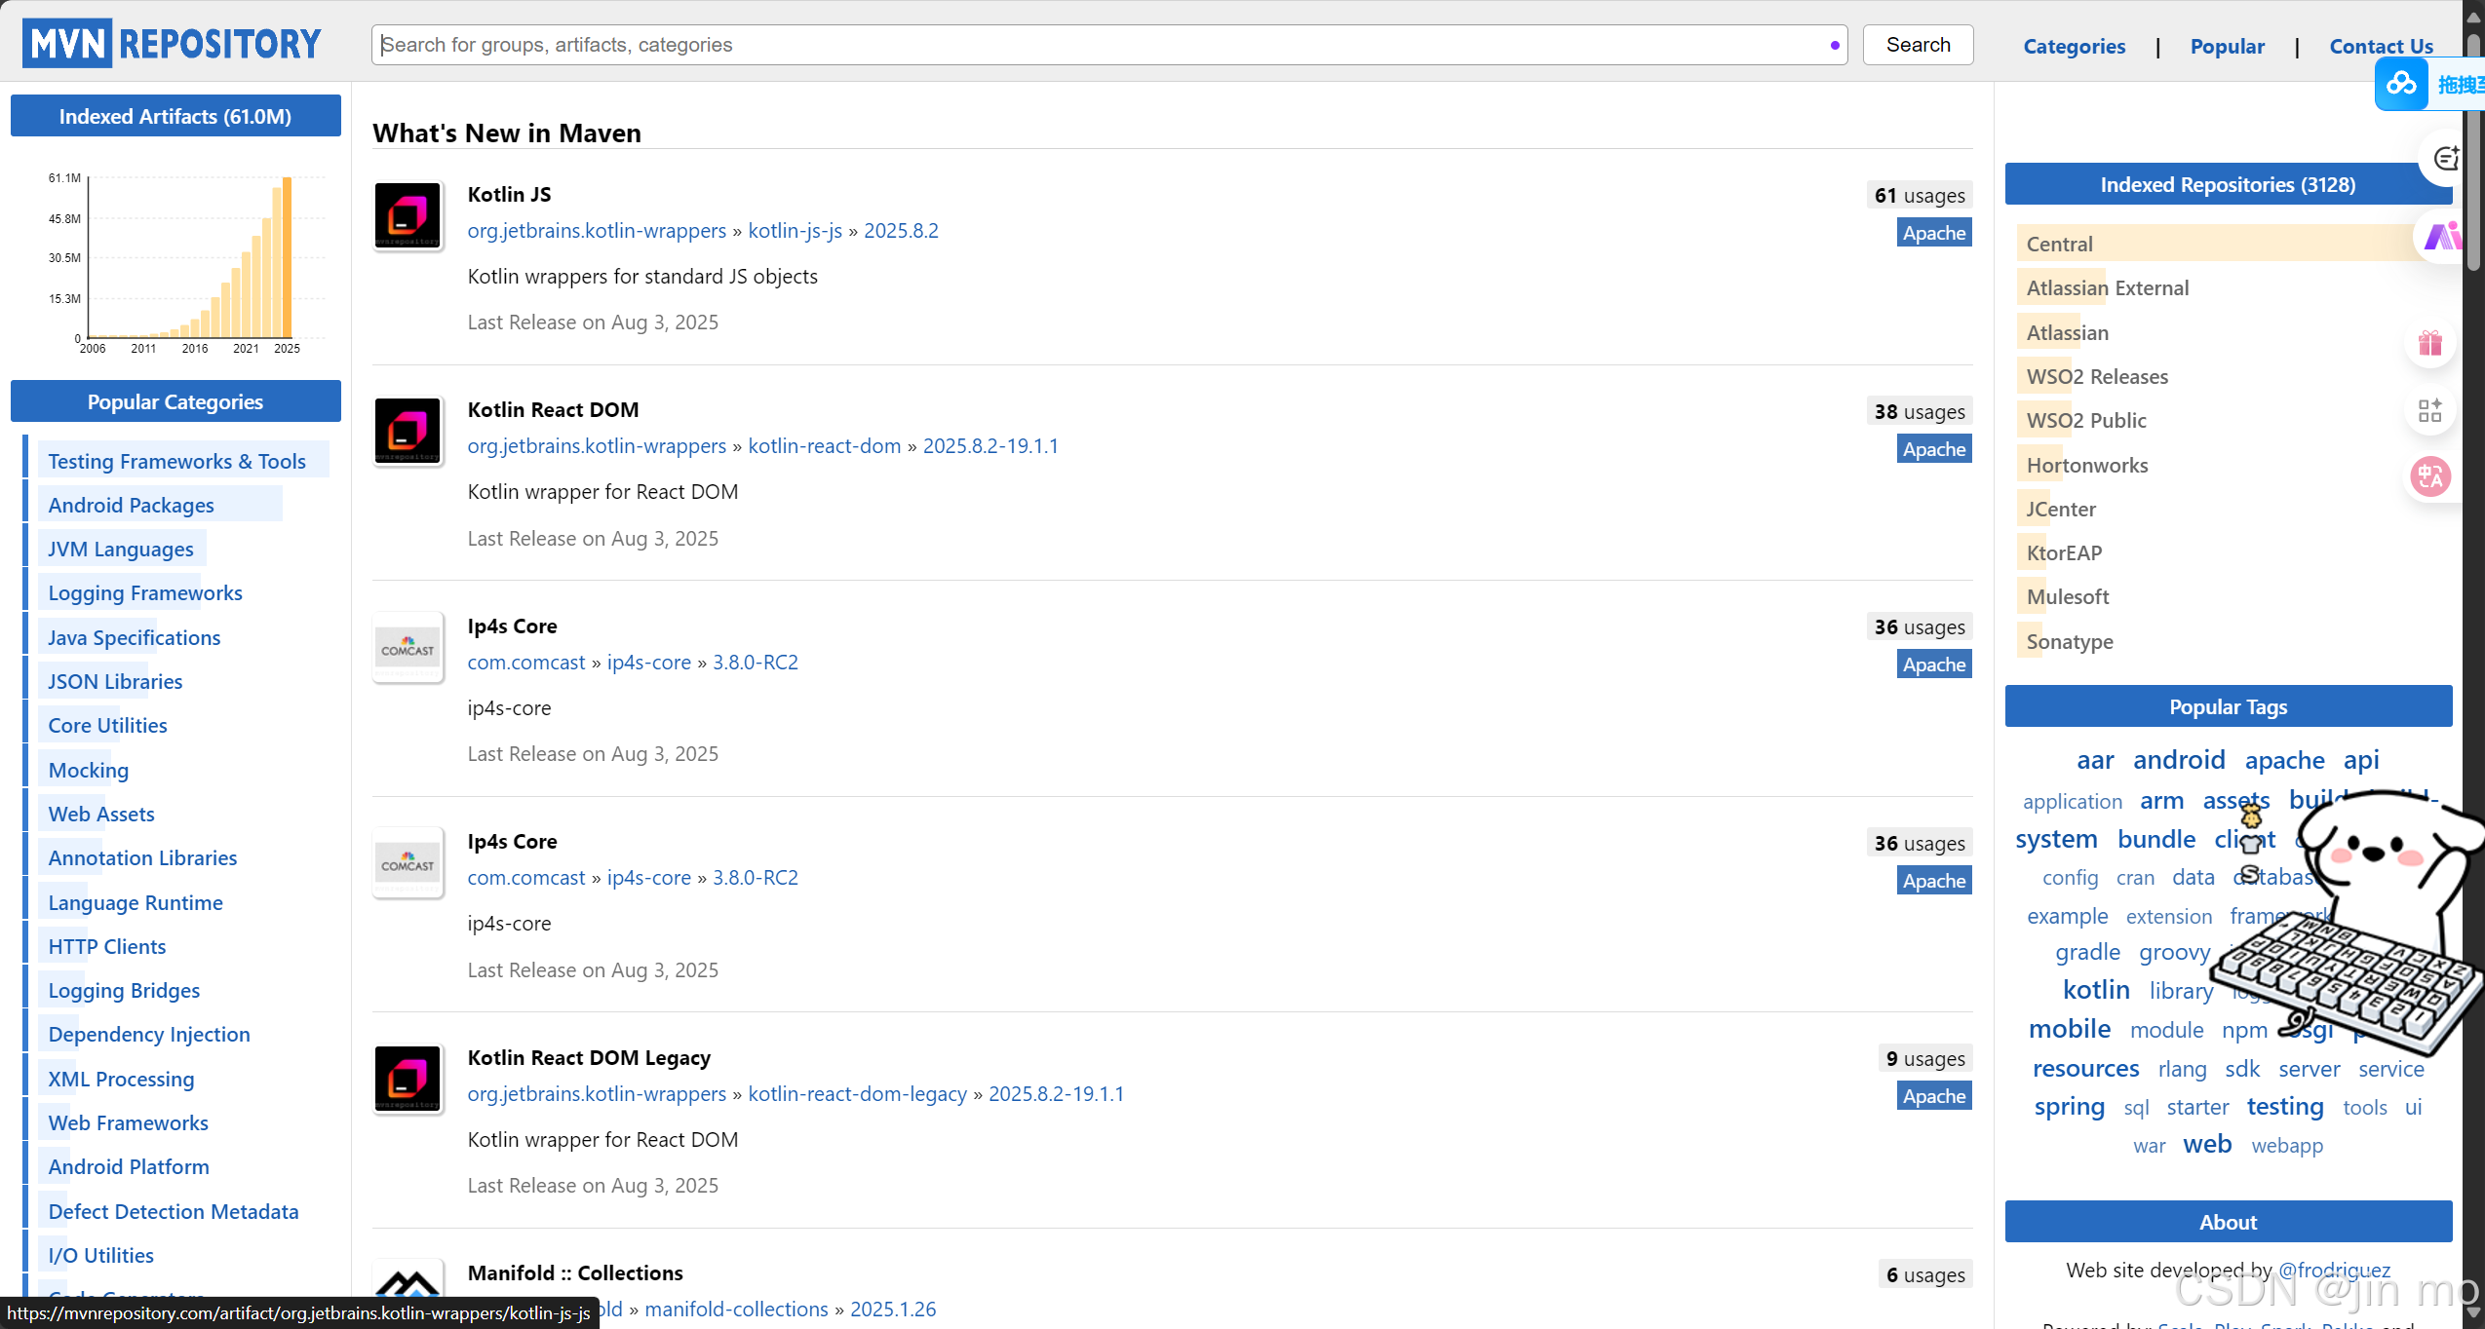Select the kotlin popular tag
This screenshot has height=1329, width=2485.
2095,989
